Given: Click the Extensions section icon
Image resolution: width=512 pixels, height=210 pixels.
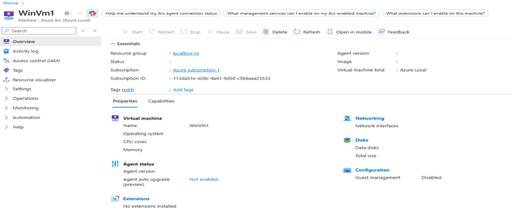Looking at the screenshot, I should tap(115, 198).
